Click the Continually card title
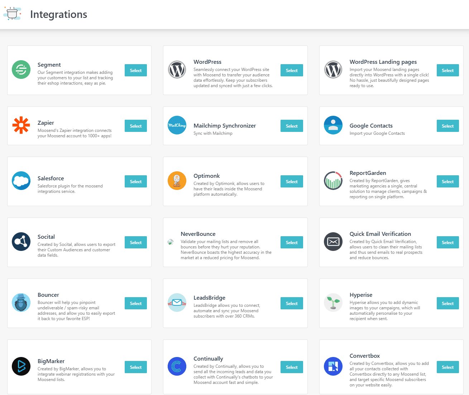469x395 pixels. [x=208, y=359]
